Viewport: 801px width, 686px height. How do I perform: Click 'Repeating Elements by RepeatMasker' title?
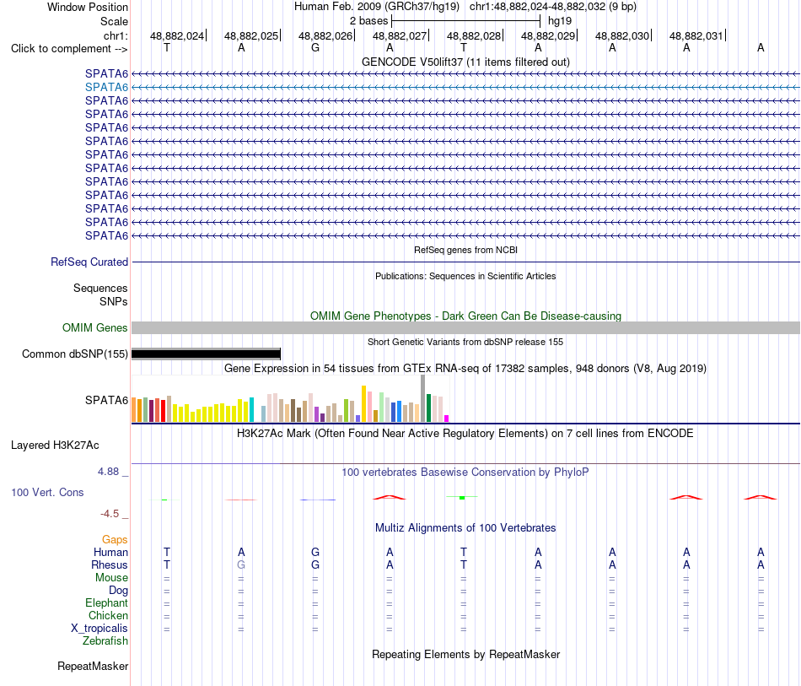[x=465, y=654]
